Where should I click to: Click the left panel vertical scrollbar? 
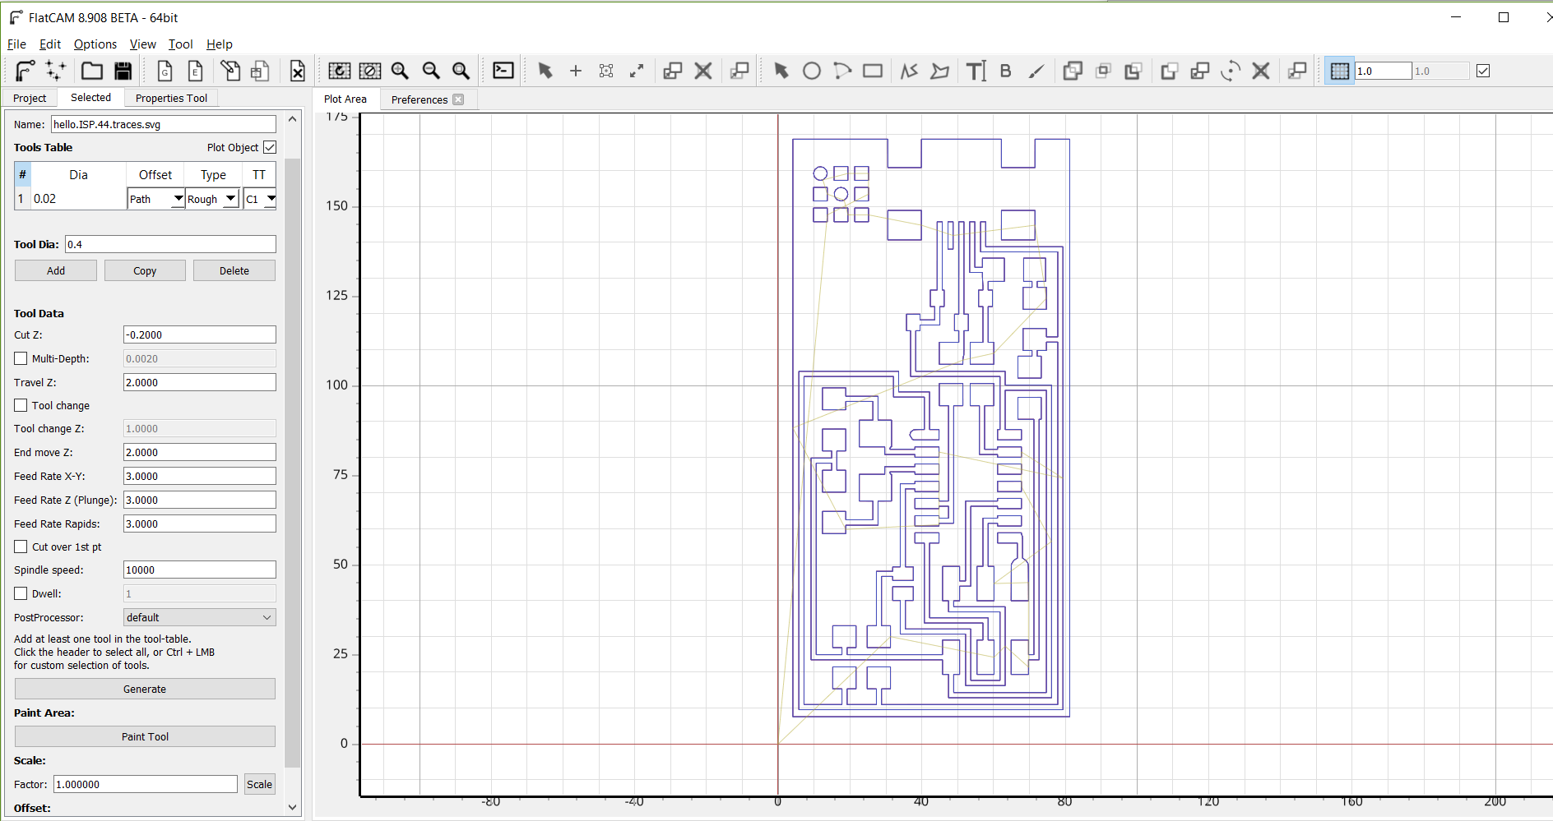292,463
